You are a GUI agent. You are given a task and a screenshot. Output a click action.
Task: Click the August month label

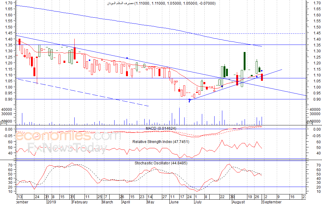[x=239, y=202]
